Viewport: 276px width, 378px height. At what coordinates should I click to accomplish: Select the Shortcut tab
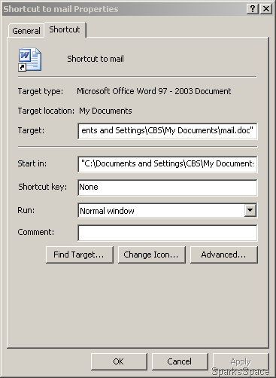click(65, 29)
